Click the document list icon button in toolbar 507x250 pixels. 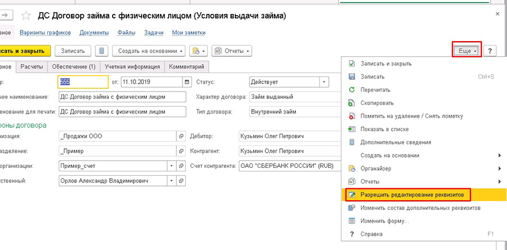click(x=101, y=51)
